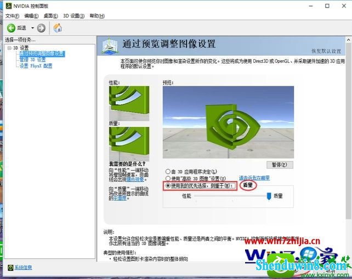Click the 锯齿现象 help link
The image size is (352, 279).
pos(135,179)
